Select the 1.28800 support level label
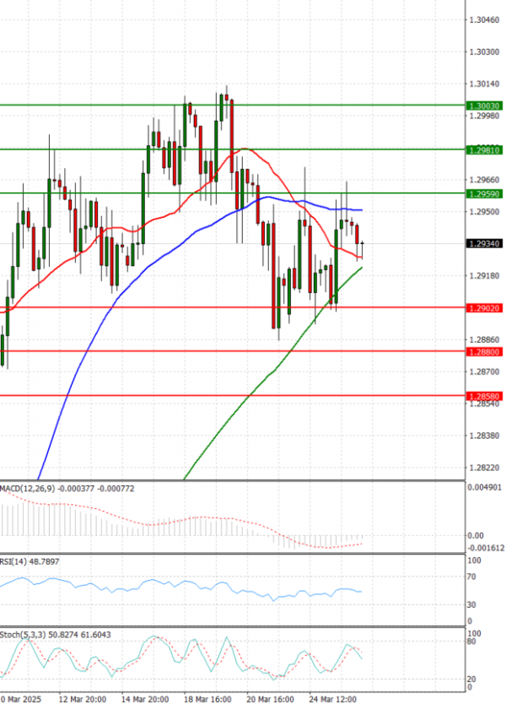Screen dimensions: 506x704 [x=485, y=352]
